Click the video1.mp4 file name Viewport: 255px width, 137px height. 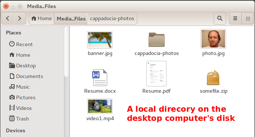(x=100, y=118)
